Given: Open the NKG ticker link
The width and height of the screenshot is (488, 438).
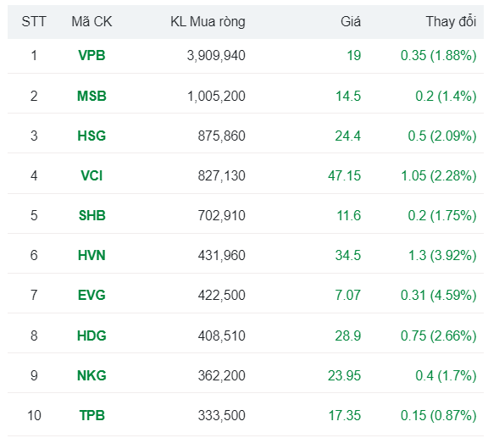Looking at the screenshot, I should pos(91,375).
